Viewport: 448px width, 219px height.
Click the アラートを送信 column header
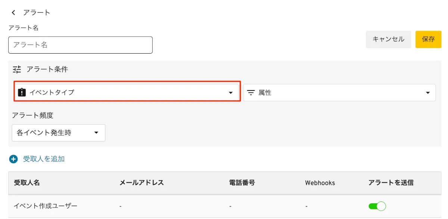[x=391, y=183]
